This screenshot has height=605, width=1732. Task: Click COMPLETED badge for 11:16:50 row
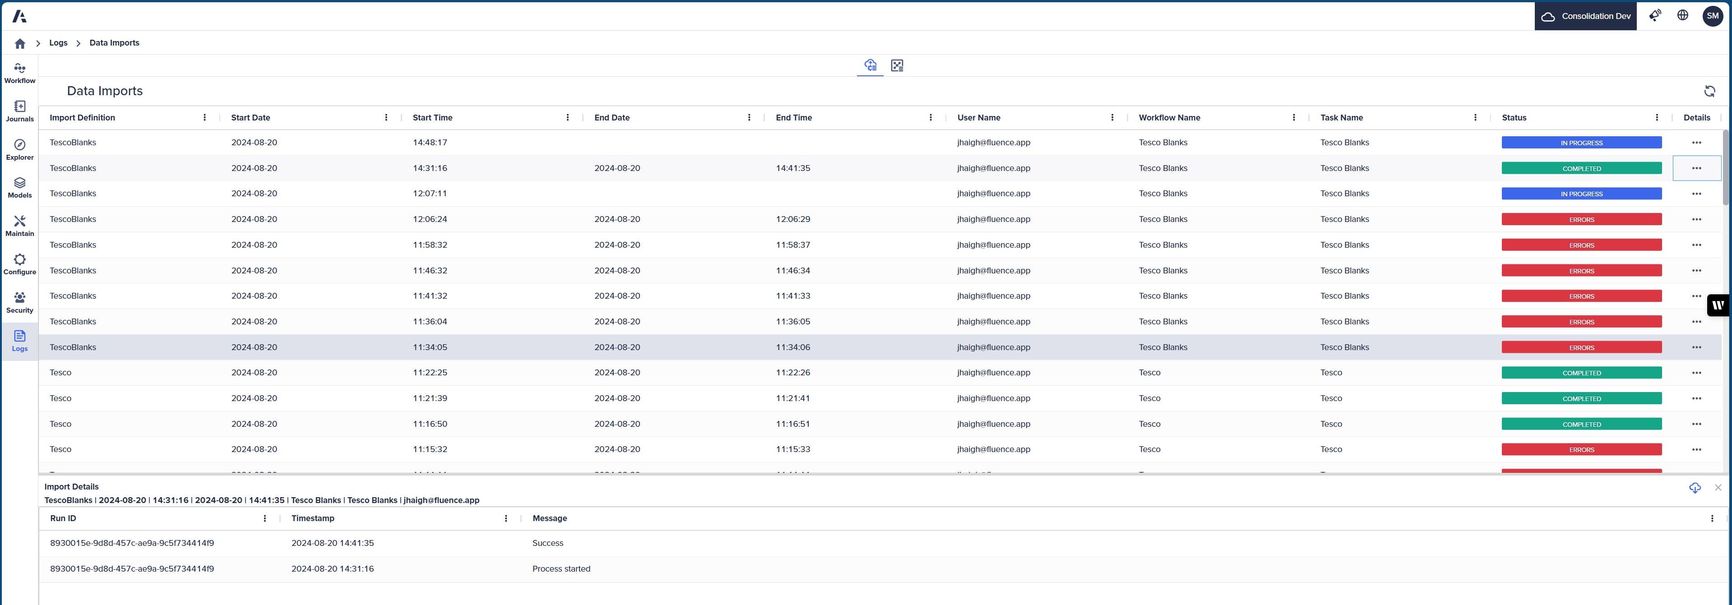point(1581,424)
